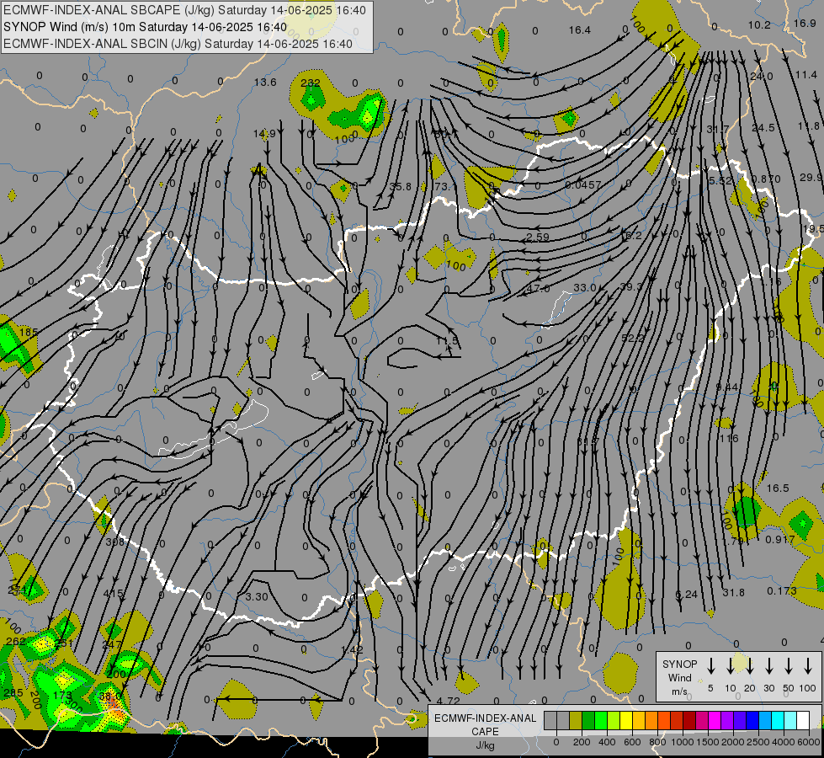Pick the pale cyan swatch before white
Screen dimensions: 824x758
click(789, 721)
